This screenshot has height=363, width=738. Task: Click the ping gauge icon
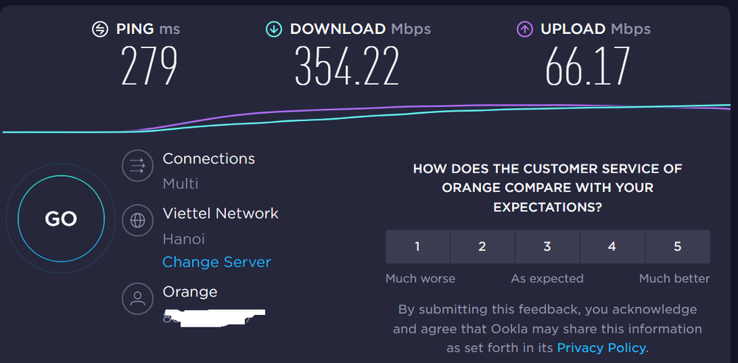[100, 30]
